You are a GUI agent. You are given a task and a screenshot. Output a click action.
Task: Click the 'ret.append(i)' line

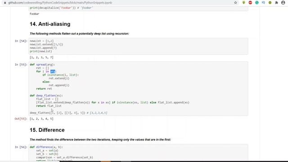(59, 85)
